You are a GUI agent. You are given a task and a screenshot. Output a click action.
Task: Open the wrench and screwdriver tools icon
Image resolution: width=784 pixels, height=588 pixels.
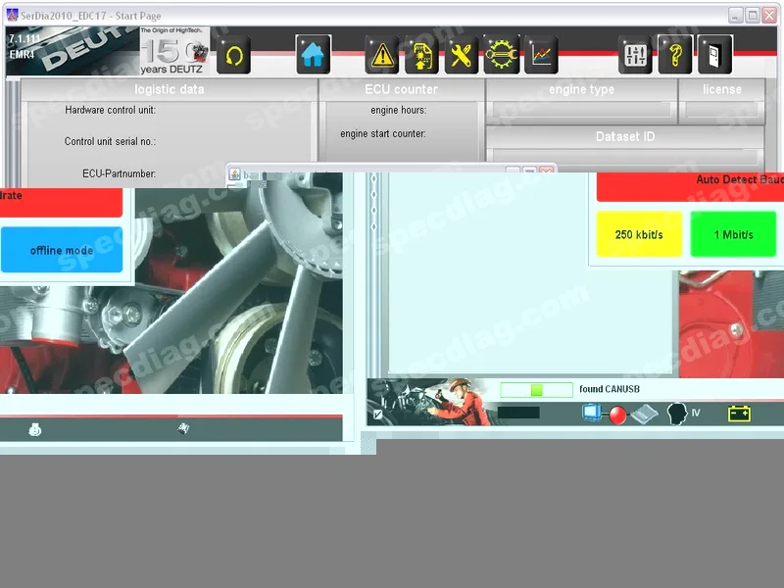[461, 55]
